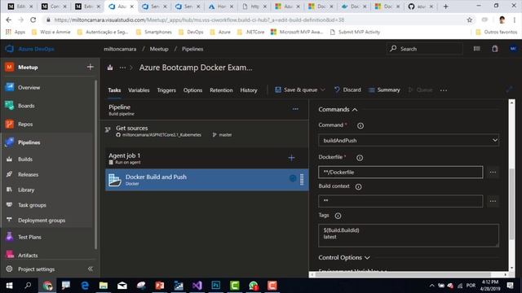Viewport: 522px width, 293px height.
Task: Show info for Command field
Action: pyautogui.click(x=361, y=125)
